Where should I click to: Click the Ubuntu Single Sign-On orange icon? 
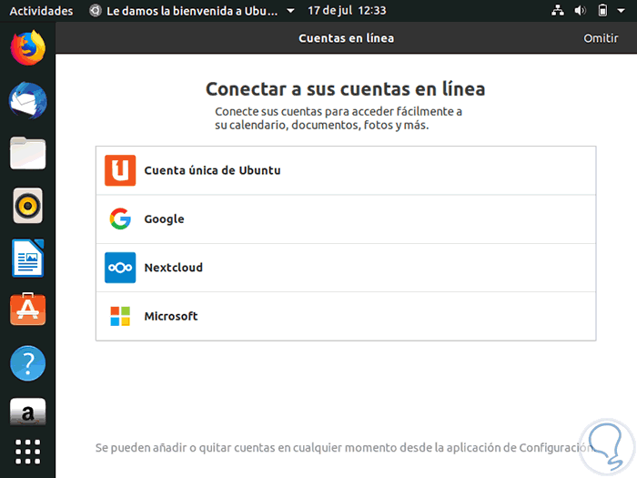tap(120, 170)
